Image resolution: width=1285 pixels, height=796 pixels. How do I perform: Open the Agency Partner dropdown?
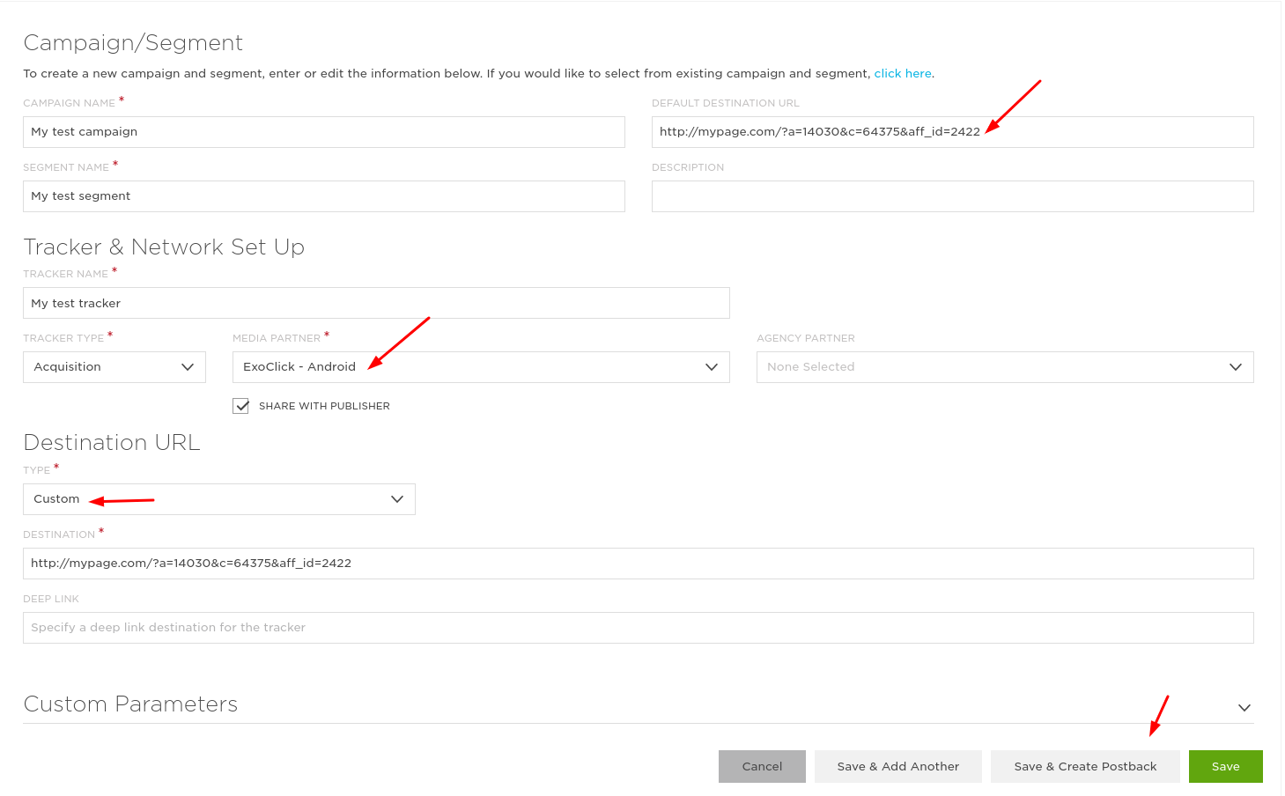click(x=1004, y=367)
